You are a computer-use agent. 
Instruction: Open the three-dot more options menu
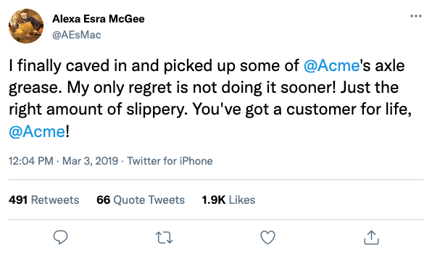point(416,16)
